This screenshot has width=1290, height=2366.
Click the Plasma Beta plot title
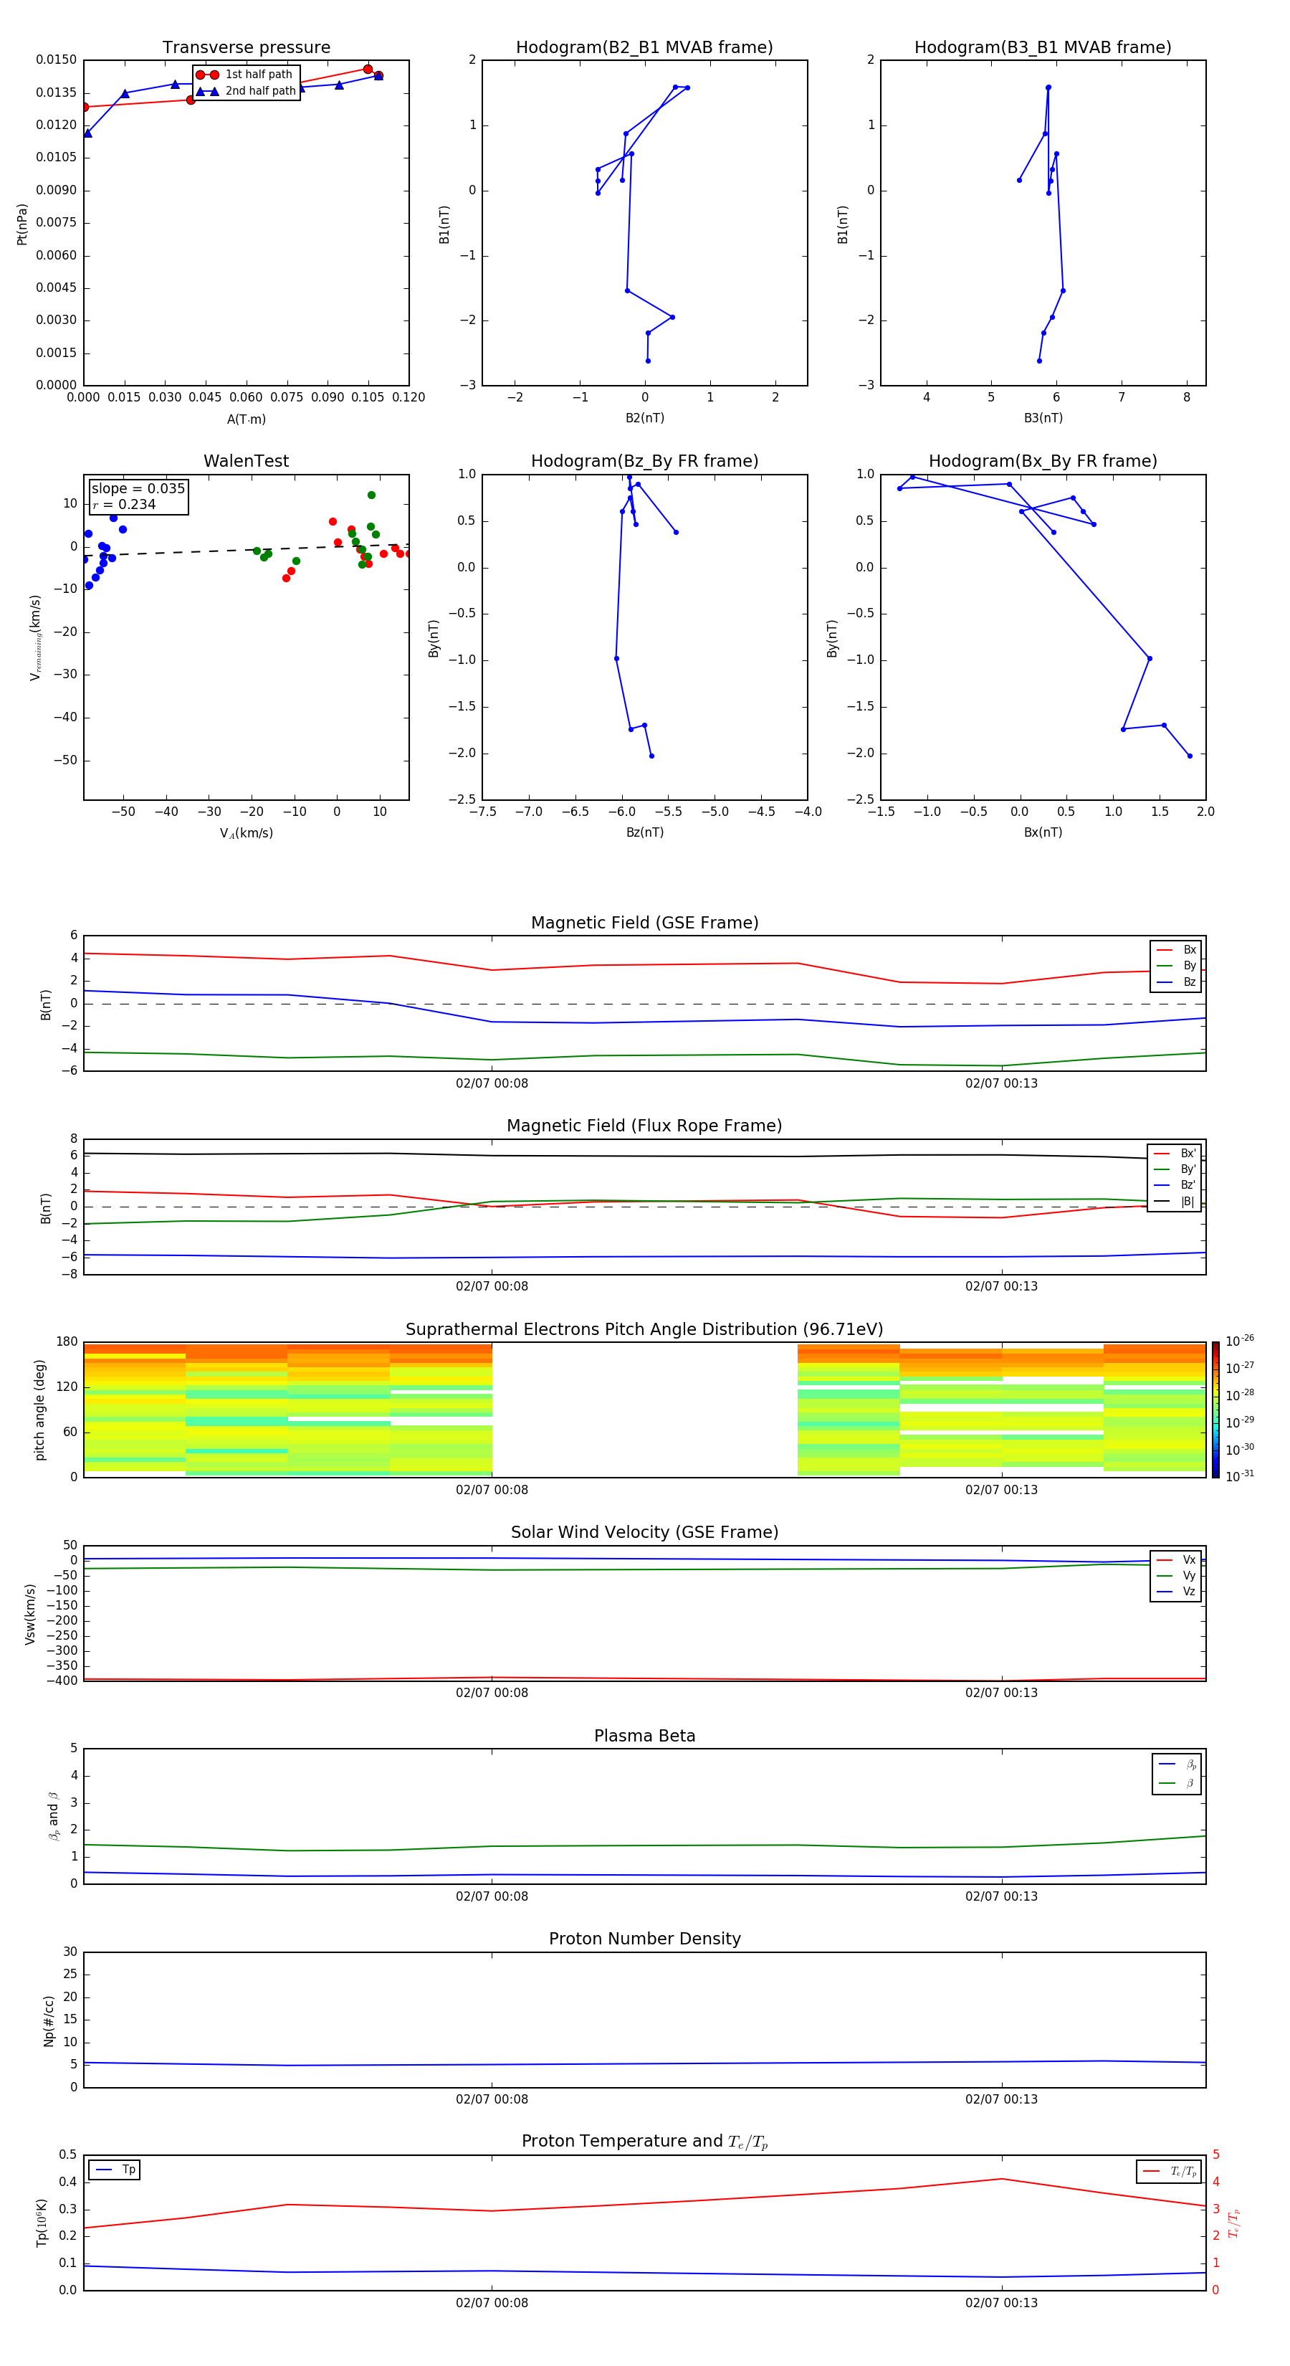644,1736
